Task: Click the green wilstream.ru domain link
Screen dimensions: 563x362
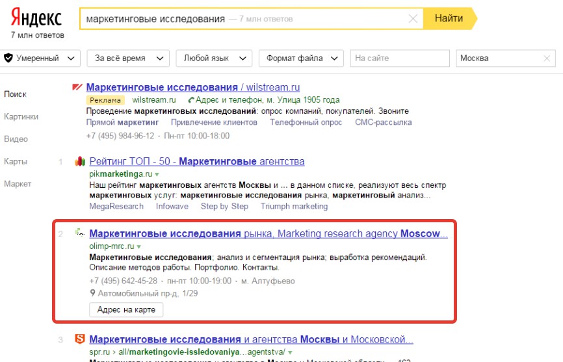Action: [x=154, y=99]
